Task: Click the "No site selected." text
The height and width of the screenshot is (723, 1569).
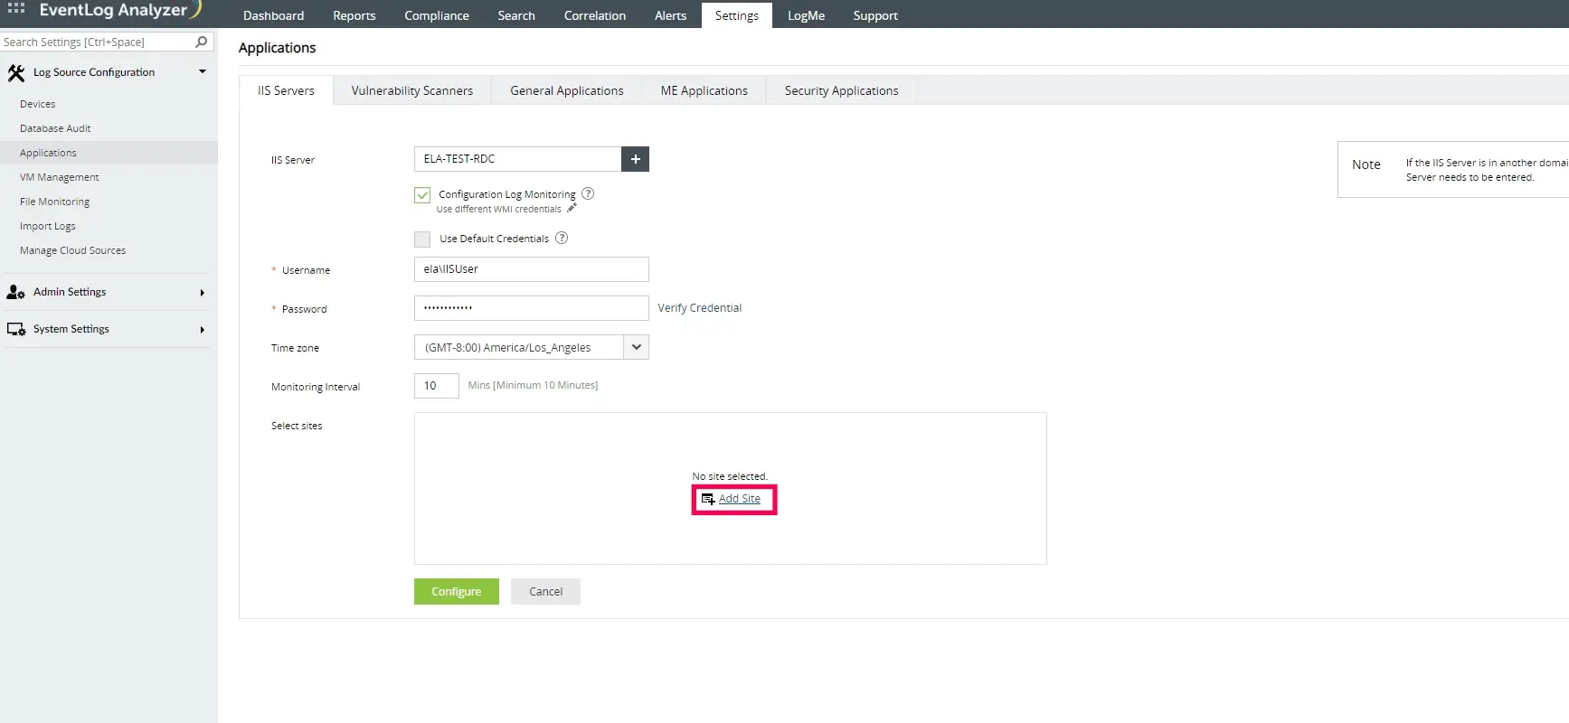Action: coord(730,476)
